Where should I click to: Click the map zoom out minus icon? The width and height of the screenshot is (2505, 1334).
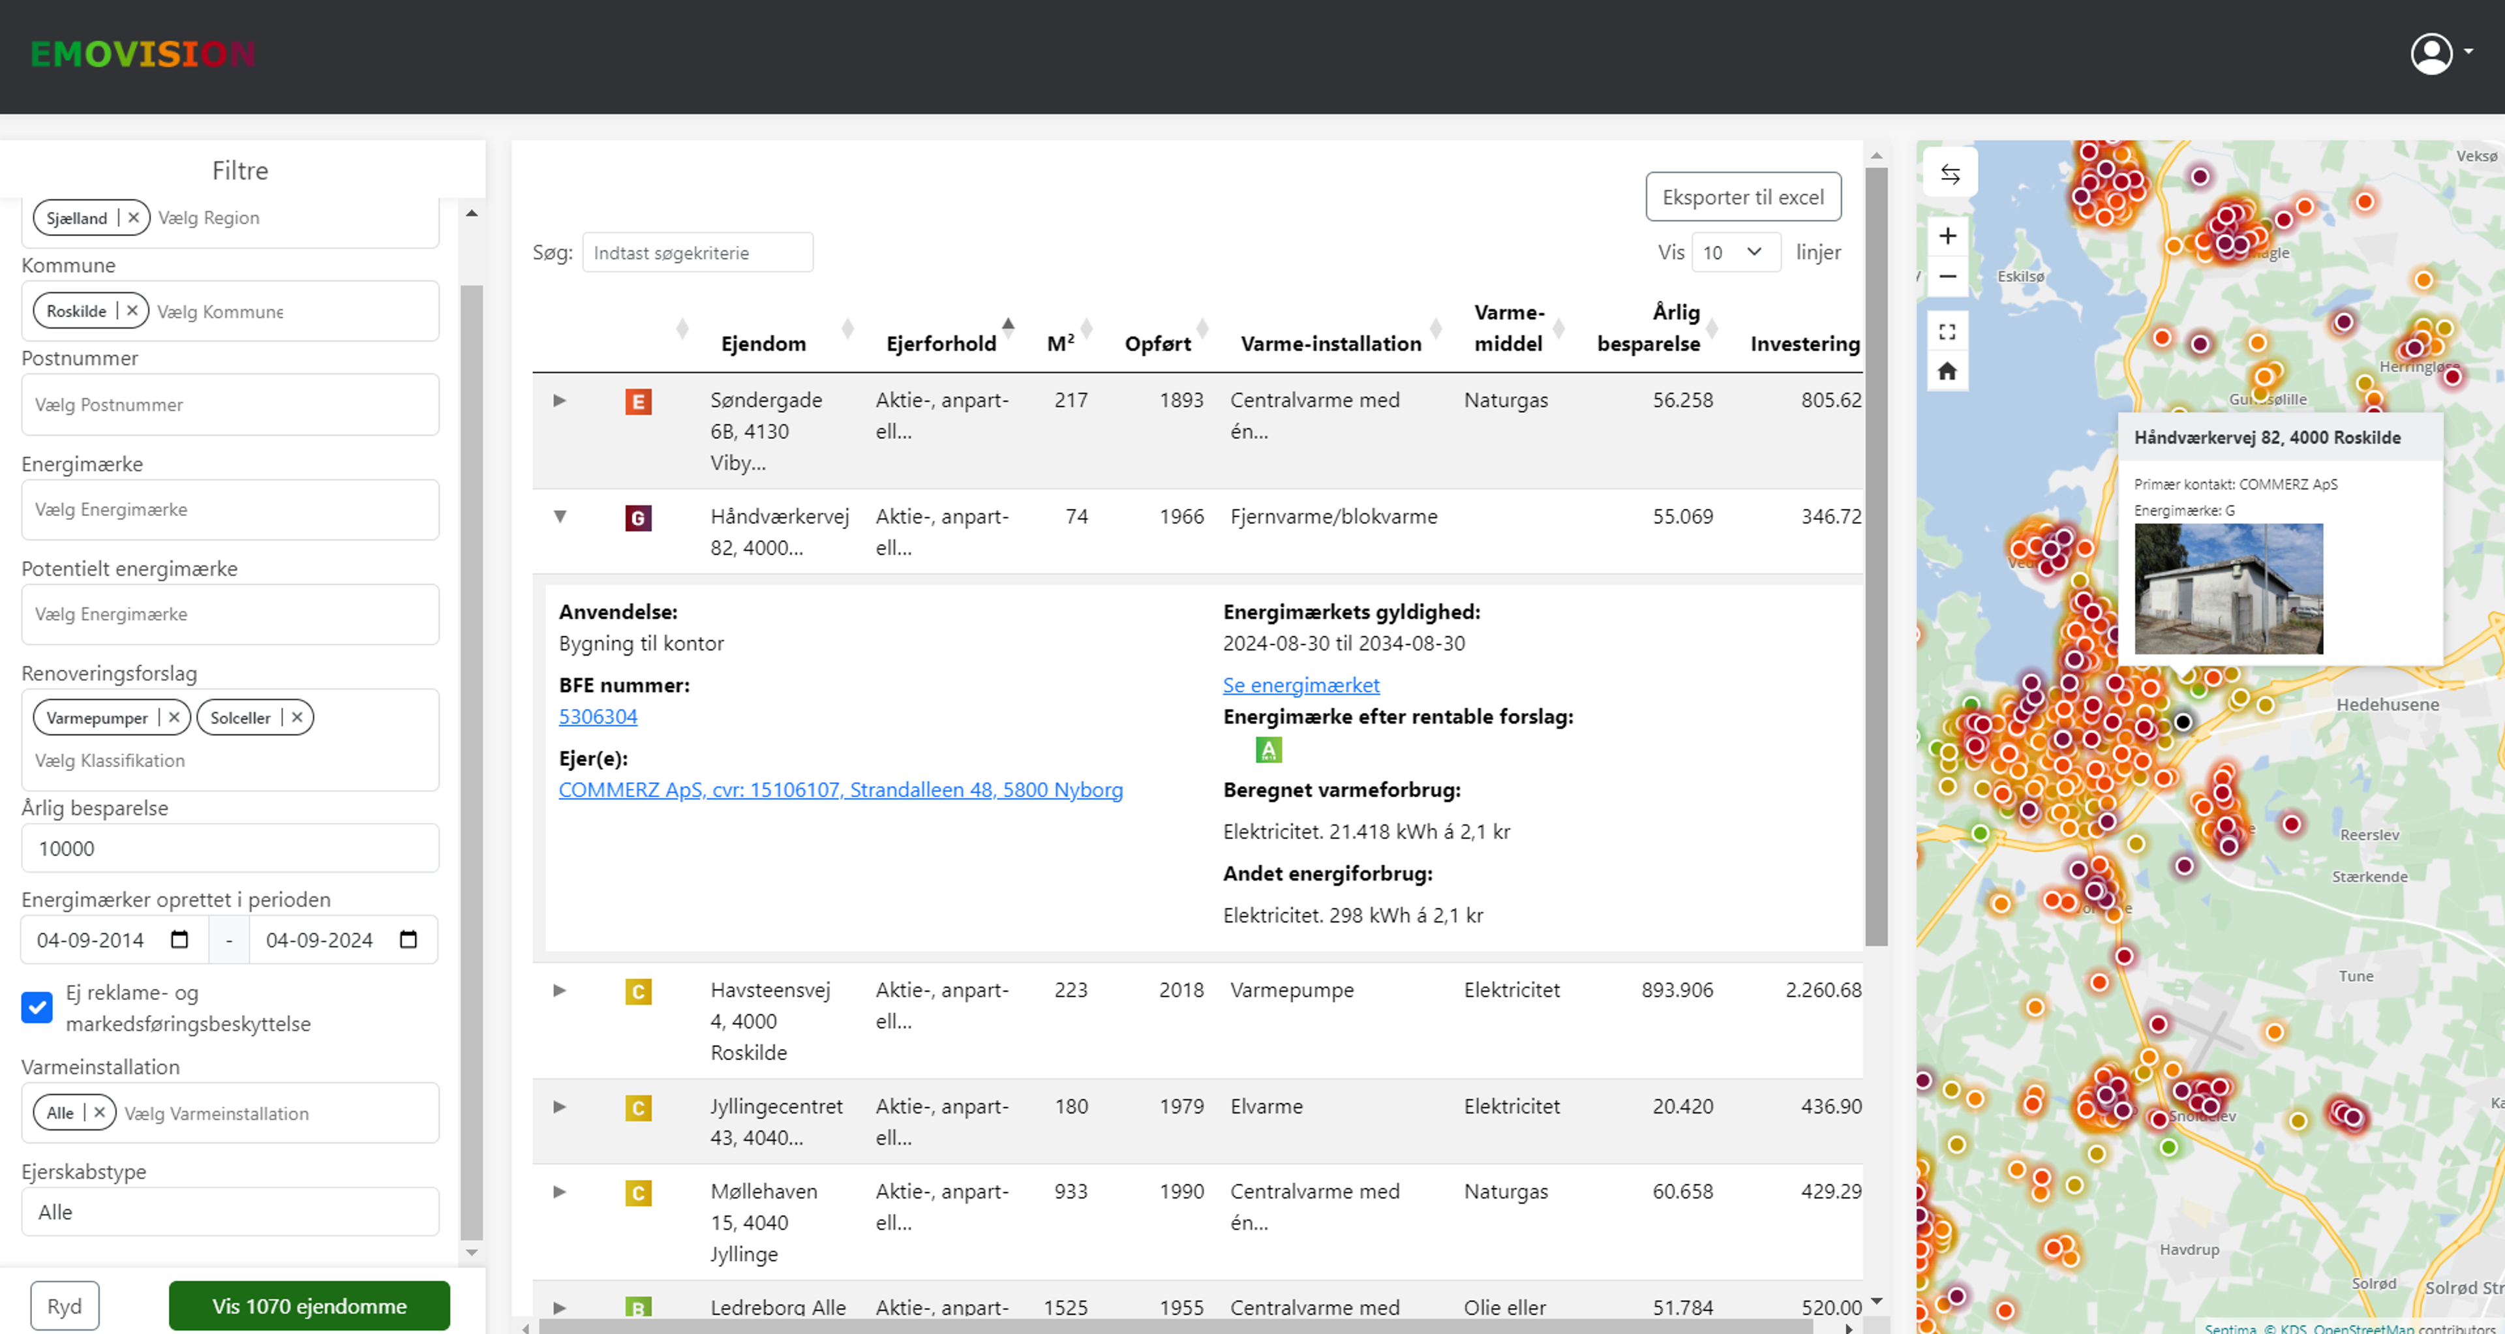tap(1947, 277)
